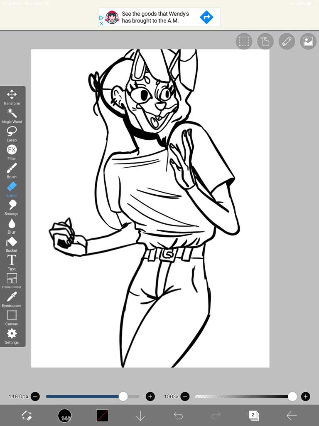Open the layers panel showing 2

click(x=253, y=415)
